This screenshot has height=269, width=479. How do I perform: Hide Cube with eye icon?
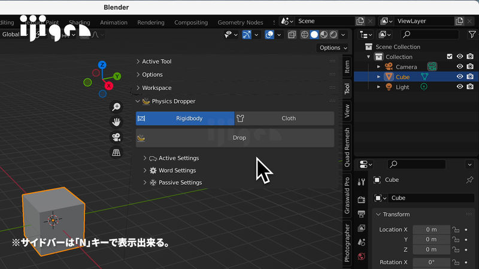(x=460, y=77)
